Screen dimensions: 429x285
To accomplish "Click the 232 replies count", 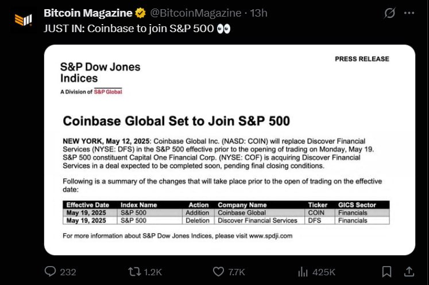I will (68, 272).
